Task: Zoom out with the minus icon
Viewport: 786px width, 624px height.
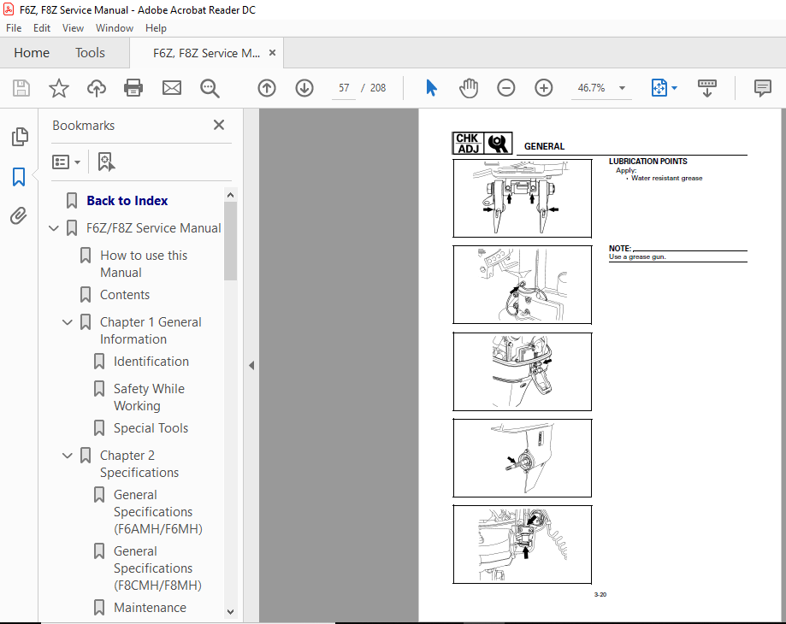Action: click(505, 88)
